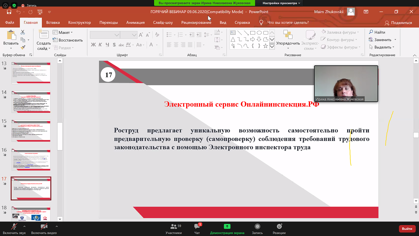Select the five-point Star shape
This screenshot has width=419, height=236.
click(266, 46)
